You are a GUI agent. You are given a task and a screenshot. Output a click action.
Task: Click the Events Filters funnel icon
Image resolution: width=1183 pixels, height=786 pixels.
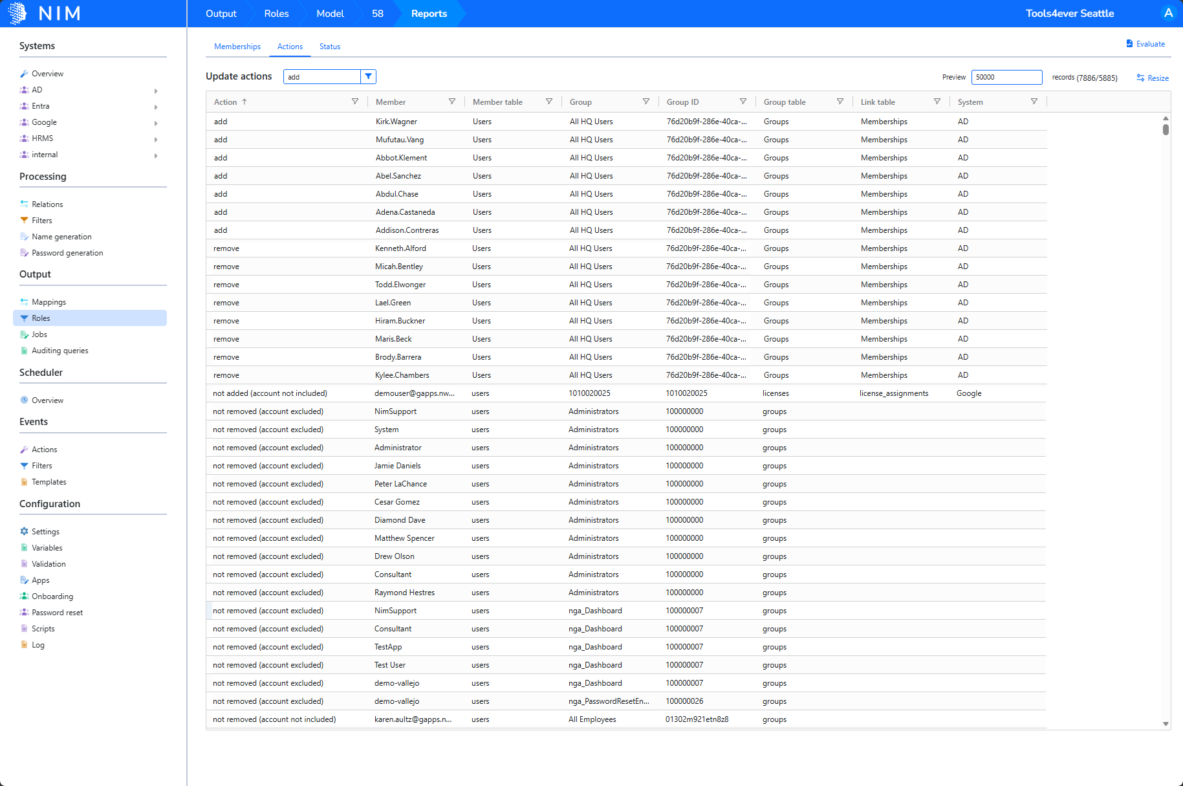point(24,466)
